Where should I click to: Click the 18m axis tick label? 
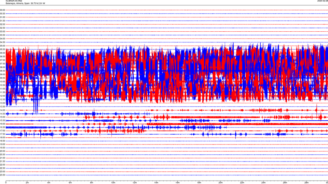pyautogui.click(x=199, y=183)
